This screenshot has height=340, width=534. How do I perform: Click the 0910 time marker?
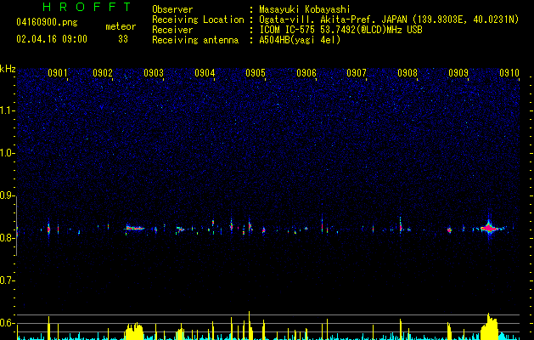click(509, 72)
